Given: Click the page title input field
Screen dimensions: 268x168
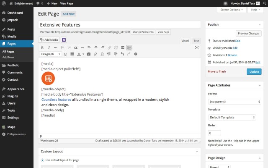Looking at the screenshot, I should click(119, 25).
